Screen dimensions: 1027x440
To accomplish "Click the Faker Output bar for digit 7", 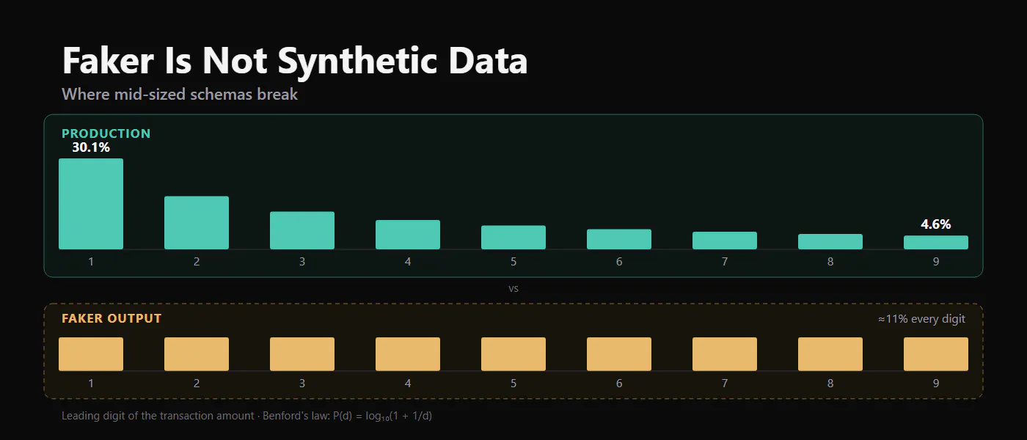I will (725, 354).
